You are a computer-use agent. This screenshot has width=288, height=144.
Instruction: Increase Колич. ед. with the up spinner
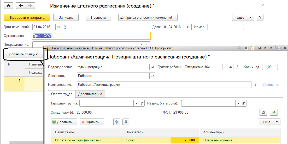point(276,66)
